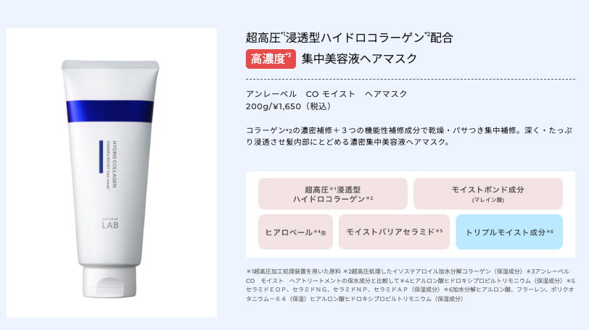
Task: Click the （マレイン酸） subtitle text
Action: (x=488, y=200)
